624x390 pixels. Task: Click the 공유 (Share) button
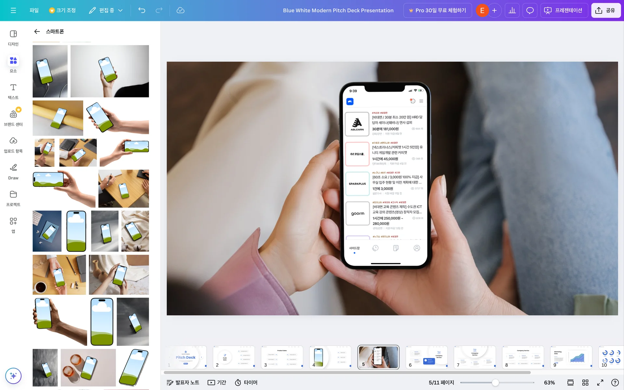(x=606, y=10)
